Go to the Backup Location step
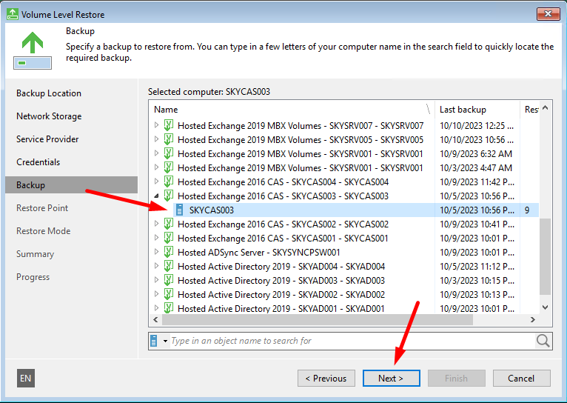 point(49,93)
